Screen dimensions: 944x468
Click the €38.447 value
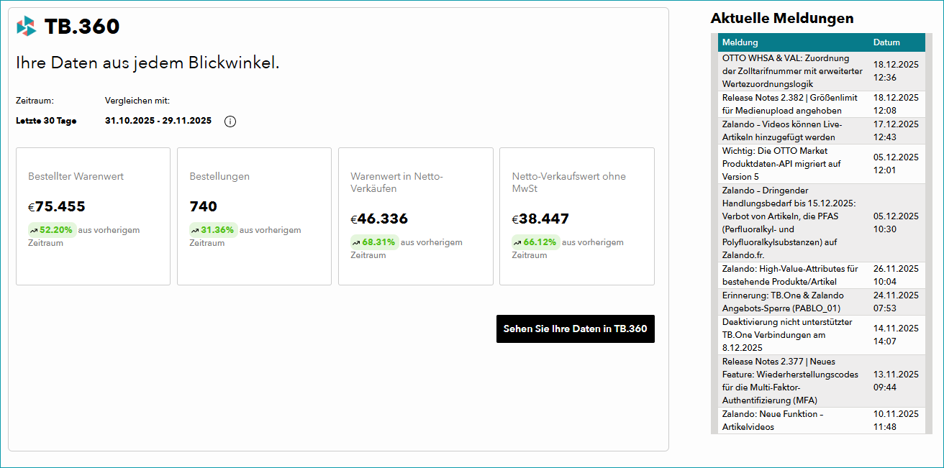pos(540,219)
